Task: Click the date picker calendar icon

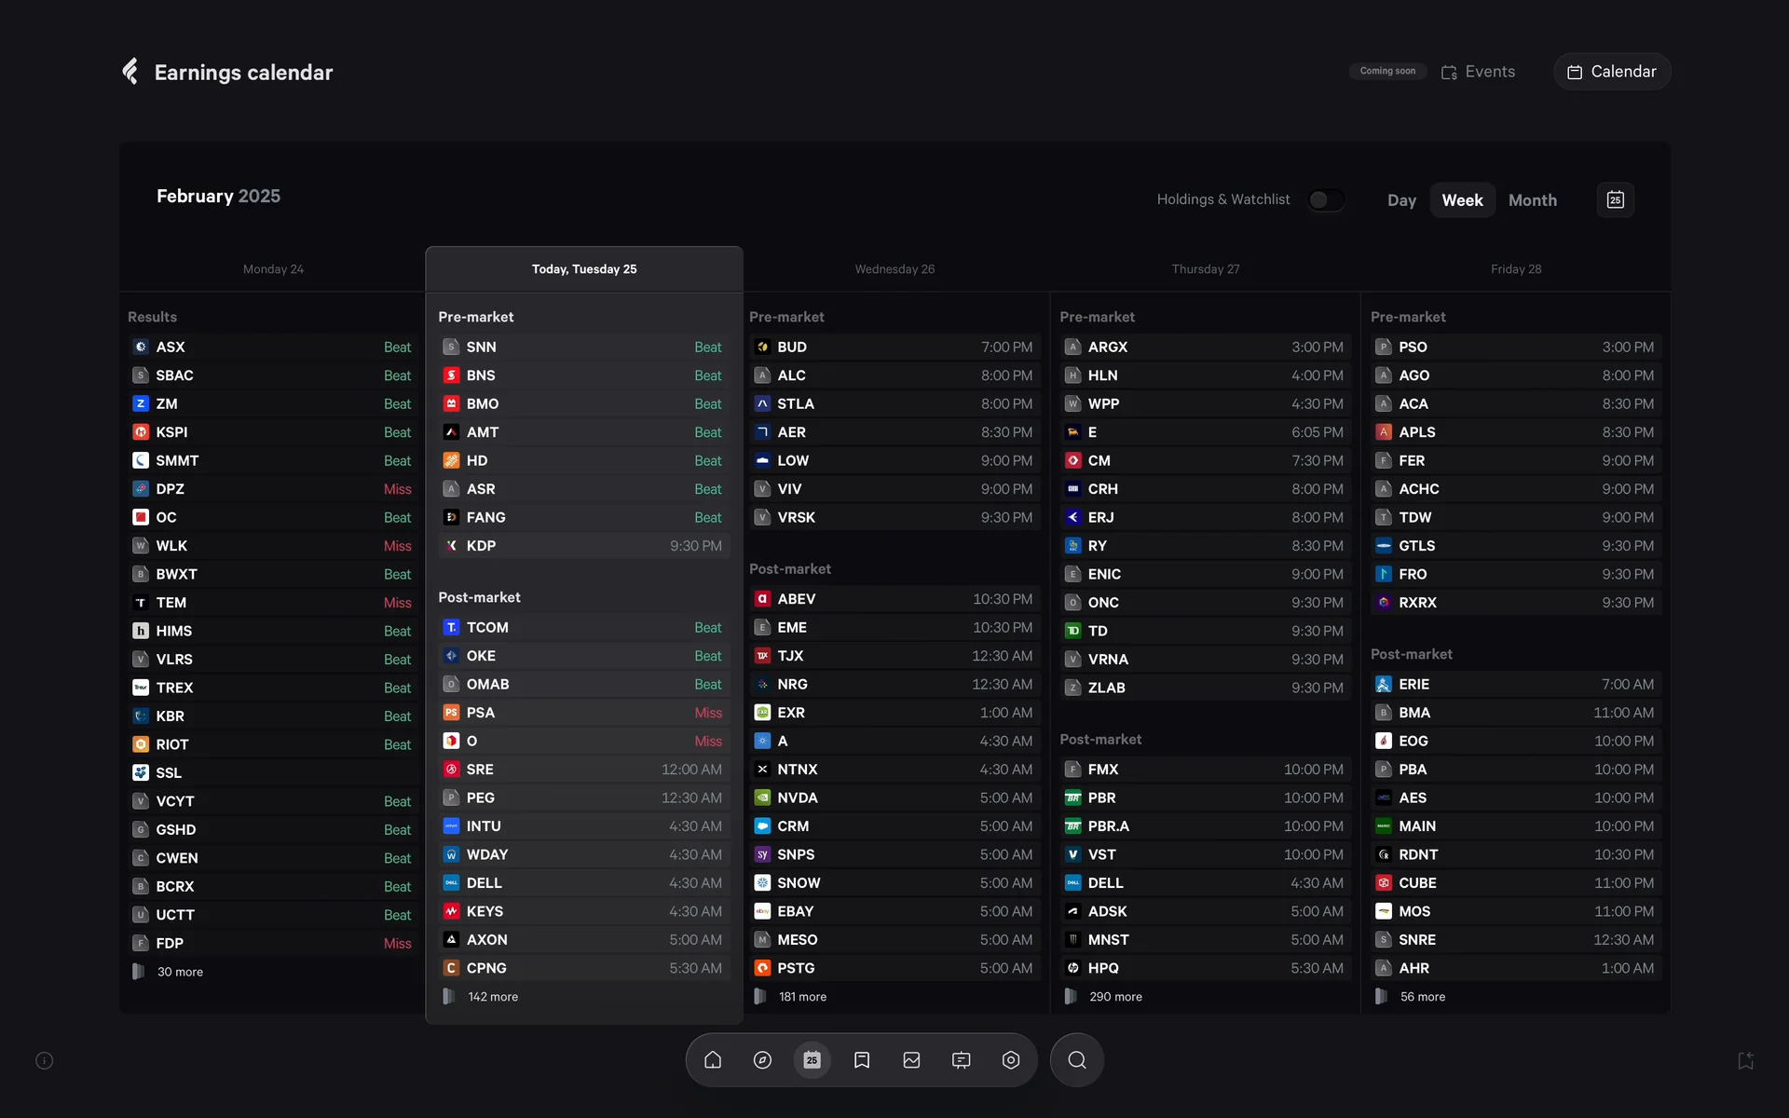Action: click(x=1615, y=200)
